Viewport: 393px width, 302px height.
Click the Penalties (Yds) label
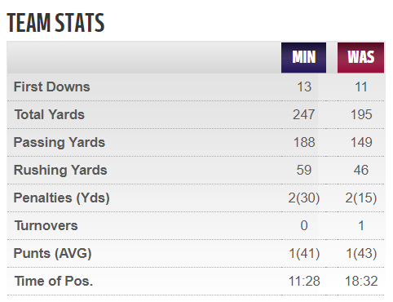pos(61,198)
